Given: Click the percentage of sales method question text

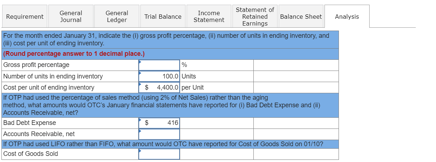Looking at the screenshot, I should tap(162, 105).
